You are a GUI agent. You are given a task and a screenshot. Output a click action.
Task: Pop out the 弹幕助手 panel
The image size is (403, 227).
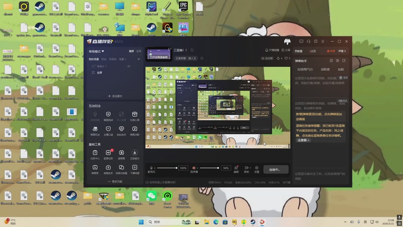coord(344,61)
